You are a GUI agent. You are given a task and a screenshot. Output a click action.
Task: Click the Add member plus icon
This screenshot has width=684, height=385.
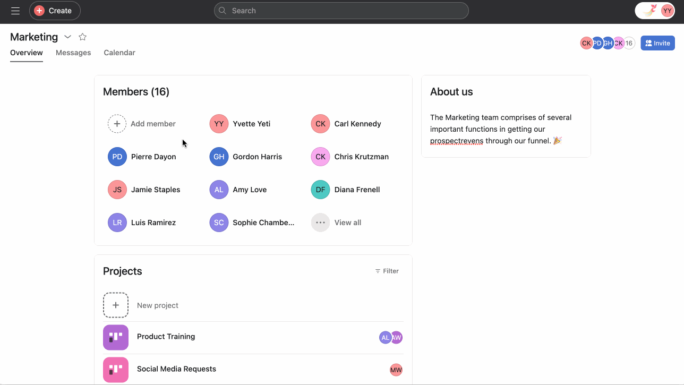117,124
